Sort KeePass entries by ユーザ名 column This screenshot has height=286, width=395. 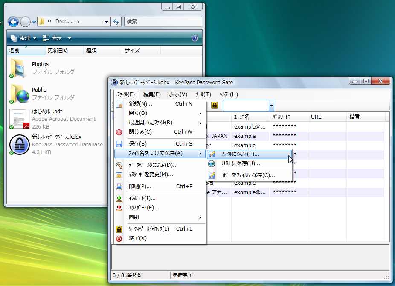(x=250, y=117)
